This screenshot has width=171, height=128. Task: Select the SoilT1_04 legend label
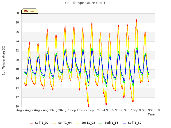tap(65, 123)
